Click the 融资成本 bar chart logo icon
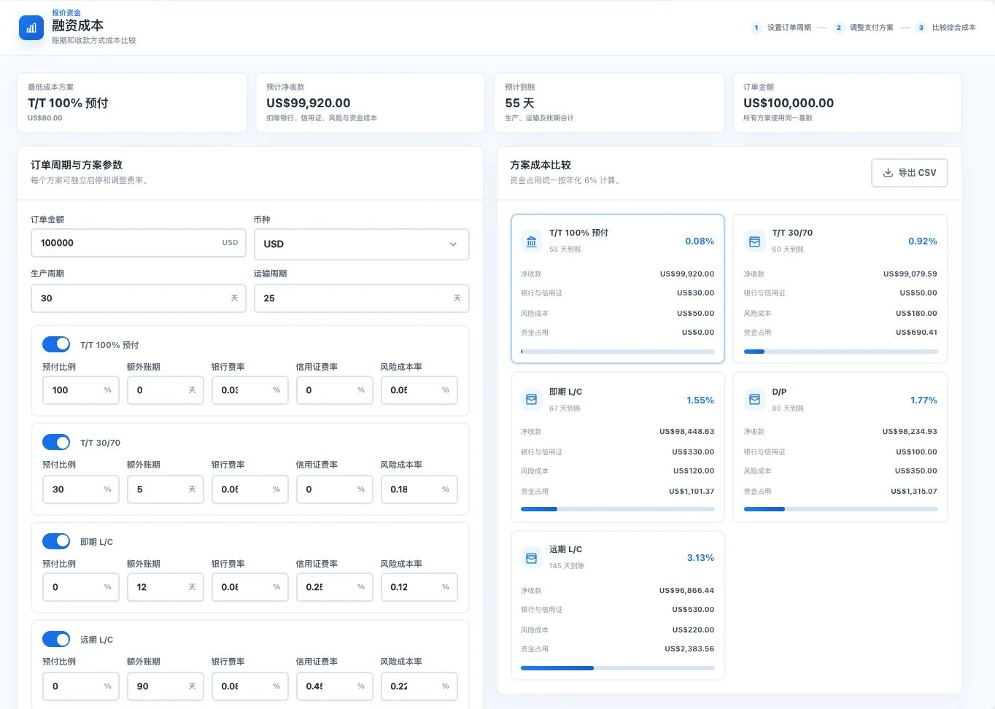The image size is (995, 709). pyautogui.click(x=31, y=28)
